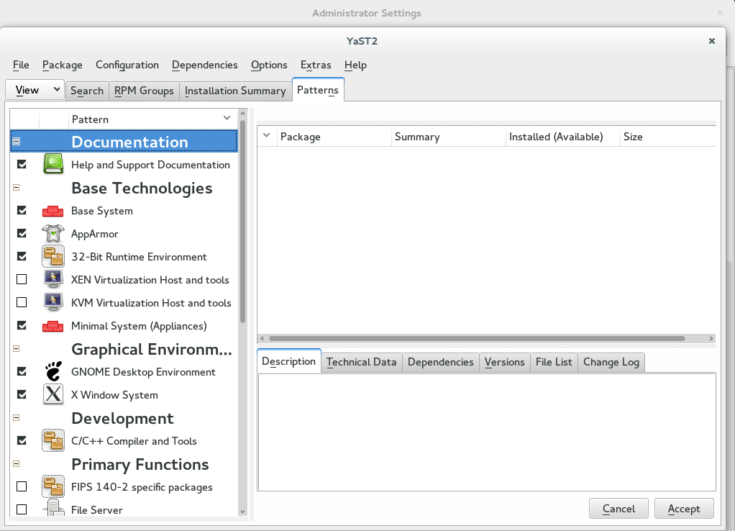
Task: Switch to the Technical Data tab
Action: pos(361,362)
